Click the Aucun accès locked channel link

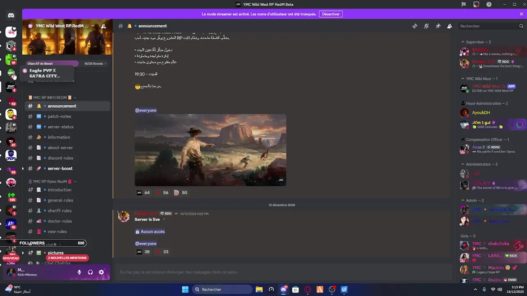tap(150, 231)
